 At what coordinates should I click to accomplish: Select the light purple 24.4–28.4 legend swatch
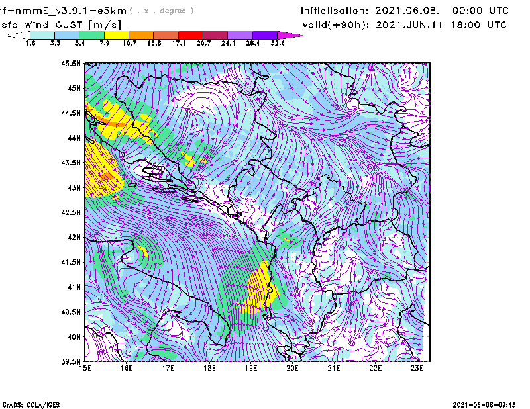coord(240,35)
